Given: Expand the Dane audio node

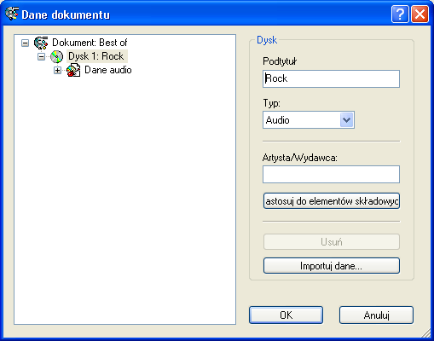Looking at the screenshot, I should [x=57, y=70].
